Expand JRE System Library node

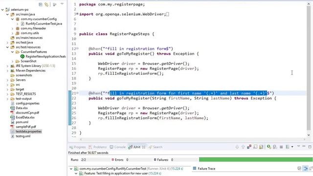coord(7,66)
